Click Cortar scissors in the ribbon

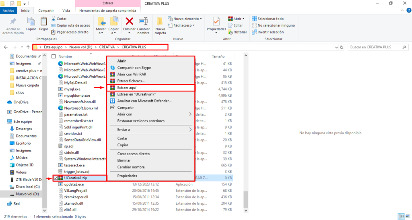(59, 19)
